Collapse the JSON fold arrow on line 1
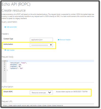 pyautogui.click(x=6, y=61)
